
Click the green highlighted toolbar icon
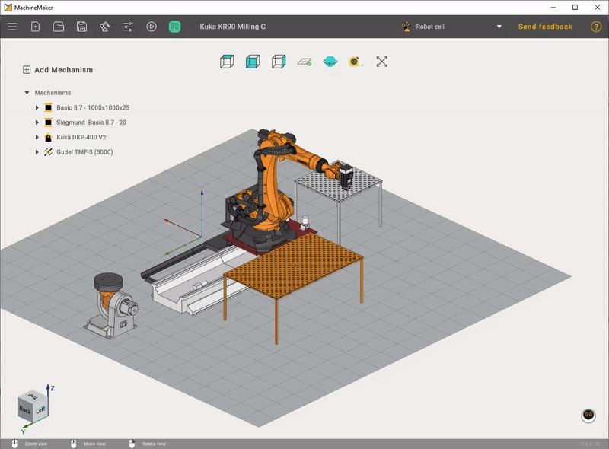point(174,27)
